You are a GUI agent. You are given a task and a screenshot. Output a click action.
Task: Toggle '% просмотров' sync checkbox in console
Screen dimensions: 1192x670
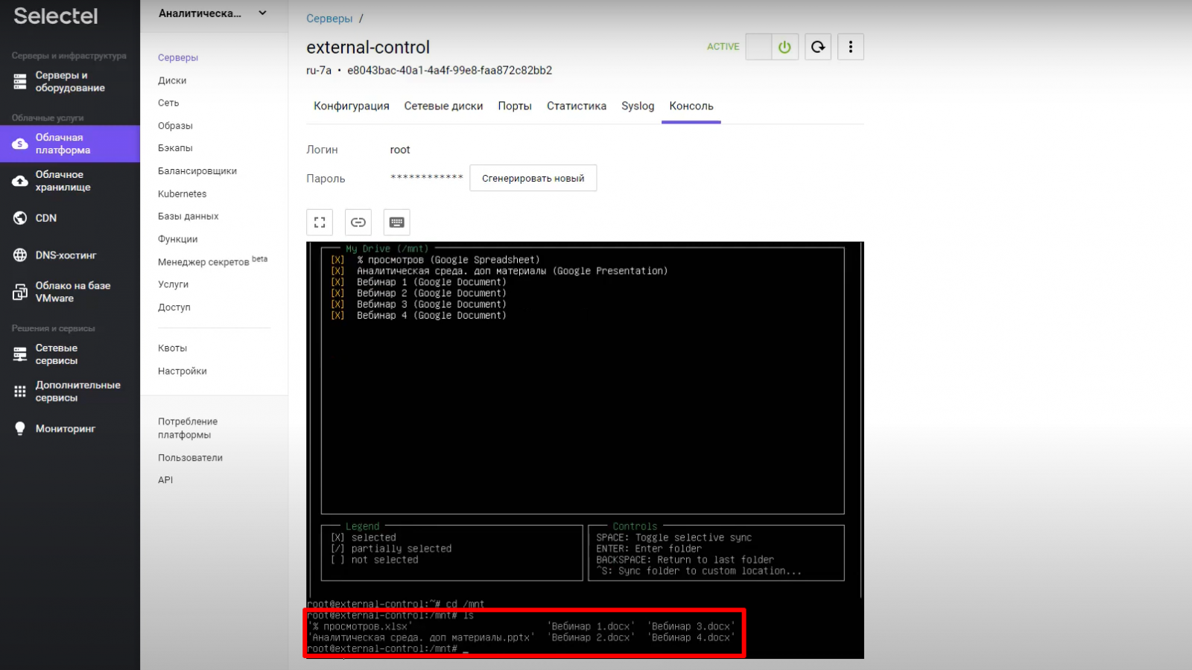click(337, 260)
